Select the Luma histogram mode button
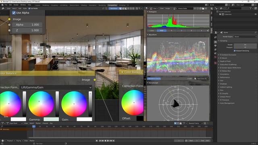 pyautogui.click(x=152, y=31)
